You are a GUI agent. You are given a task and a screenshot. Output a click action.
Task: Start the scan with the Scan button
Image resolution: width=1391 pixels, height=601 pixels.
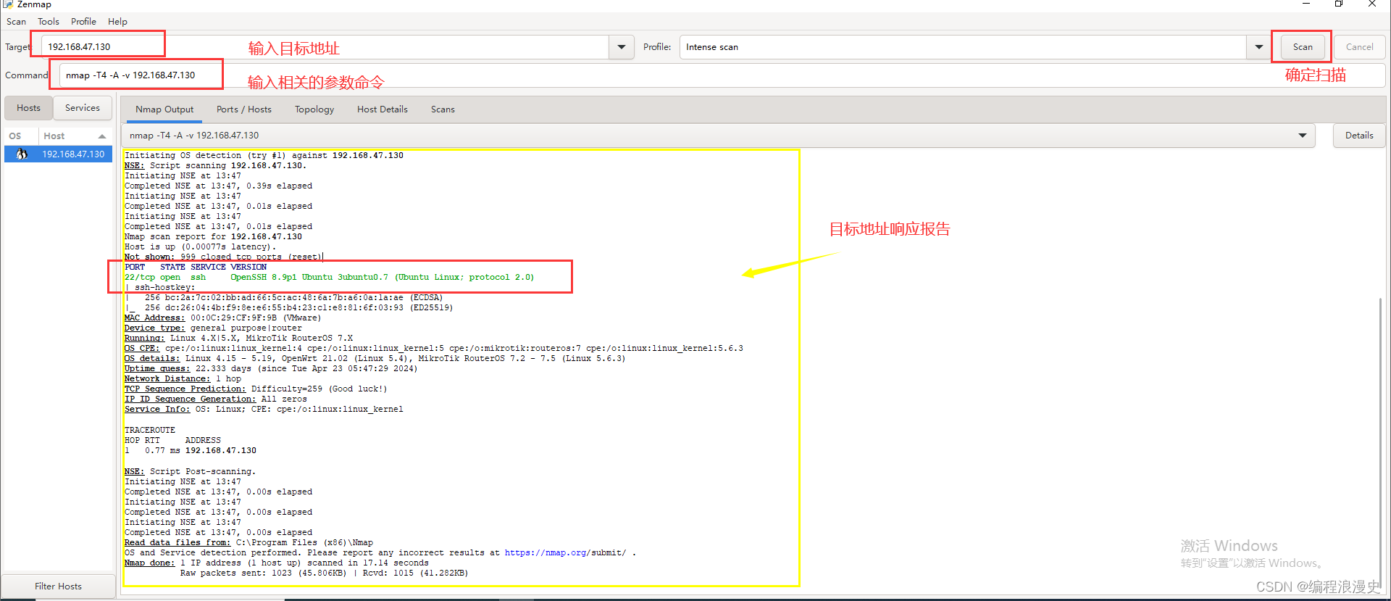1303,47
